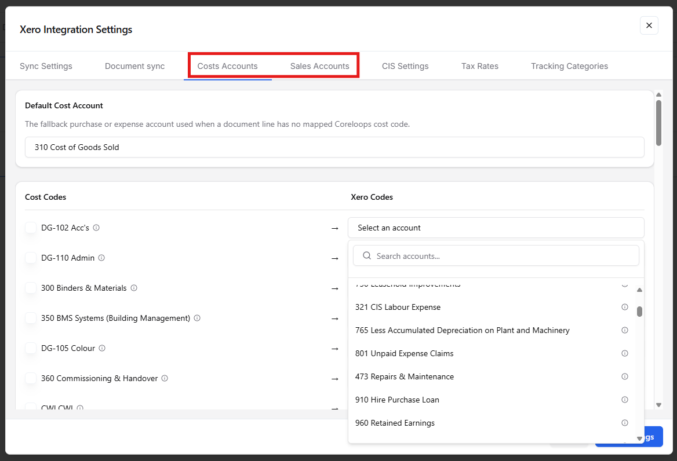Click info icon for 960 Retained Earnings
677x461 pixels.
624,423
